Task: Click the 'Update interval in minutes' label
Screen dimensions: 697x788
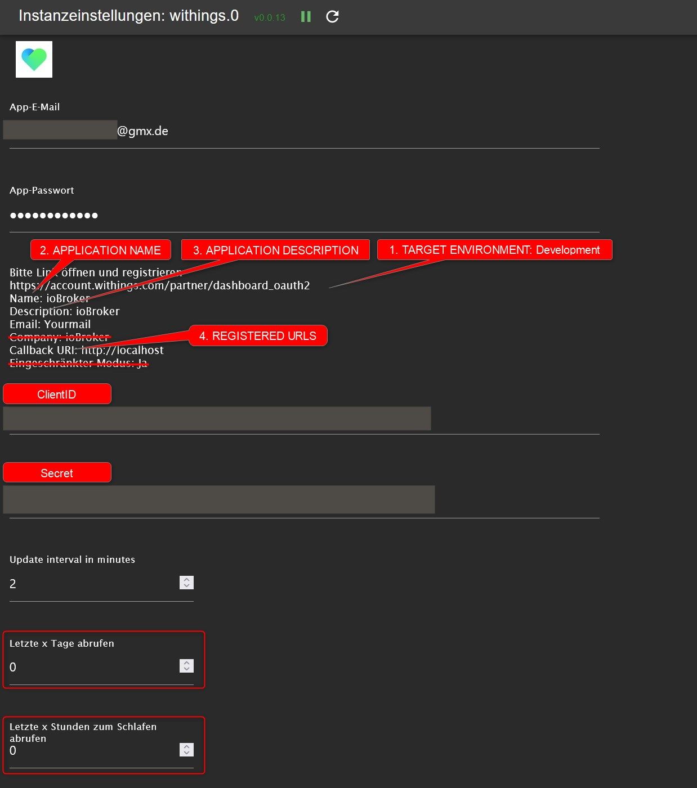Action: [72, 559]
